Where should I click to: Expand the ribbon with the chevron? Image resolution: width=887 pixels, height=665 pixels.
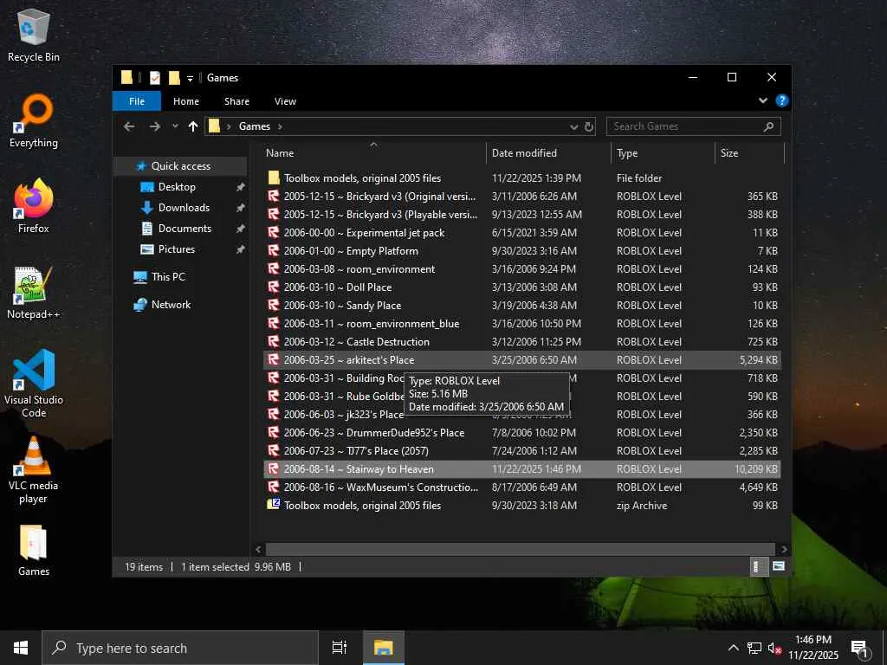point(762,100)
